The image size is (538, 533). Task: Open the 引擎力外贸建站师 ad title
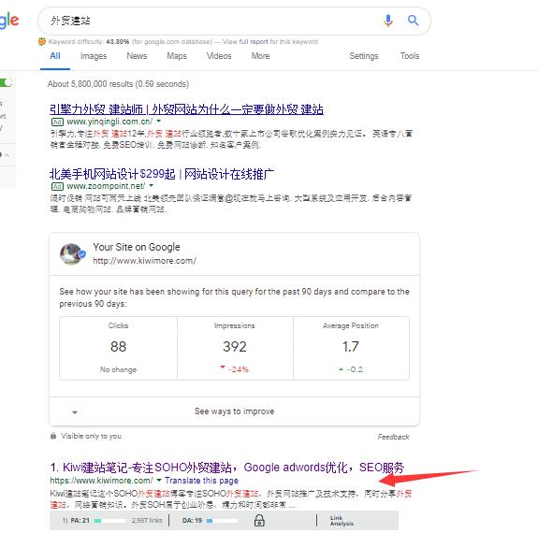186,109
